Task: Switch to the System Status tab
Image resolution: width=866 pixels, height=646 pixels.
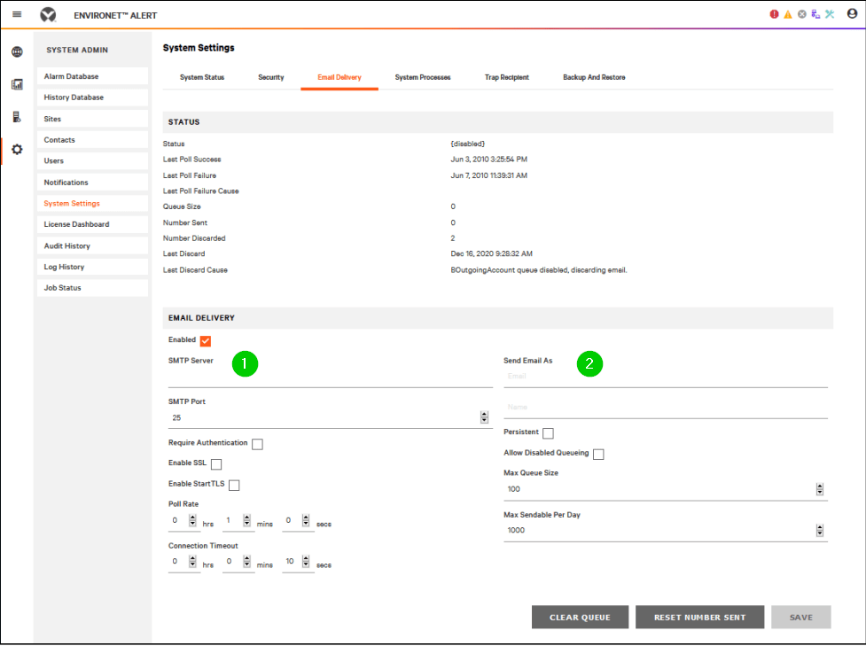Action: [202, 77]
